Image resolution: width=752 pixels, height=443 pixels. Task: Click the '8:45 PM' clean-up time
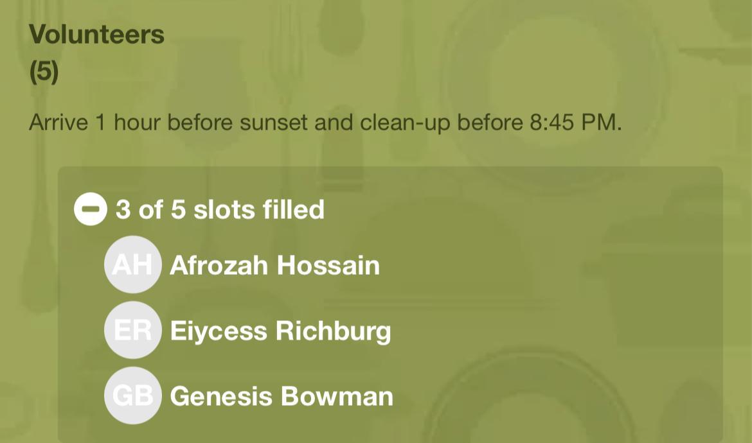[x=575, y=122]
